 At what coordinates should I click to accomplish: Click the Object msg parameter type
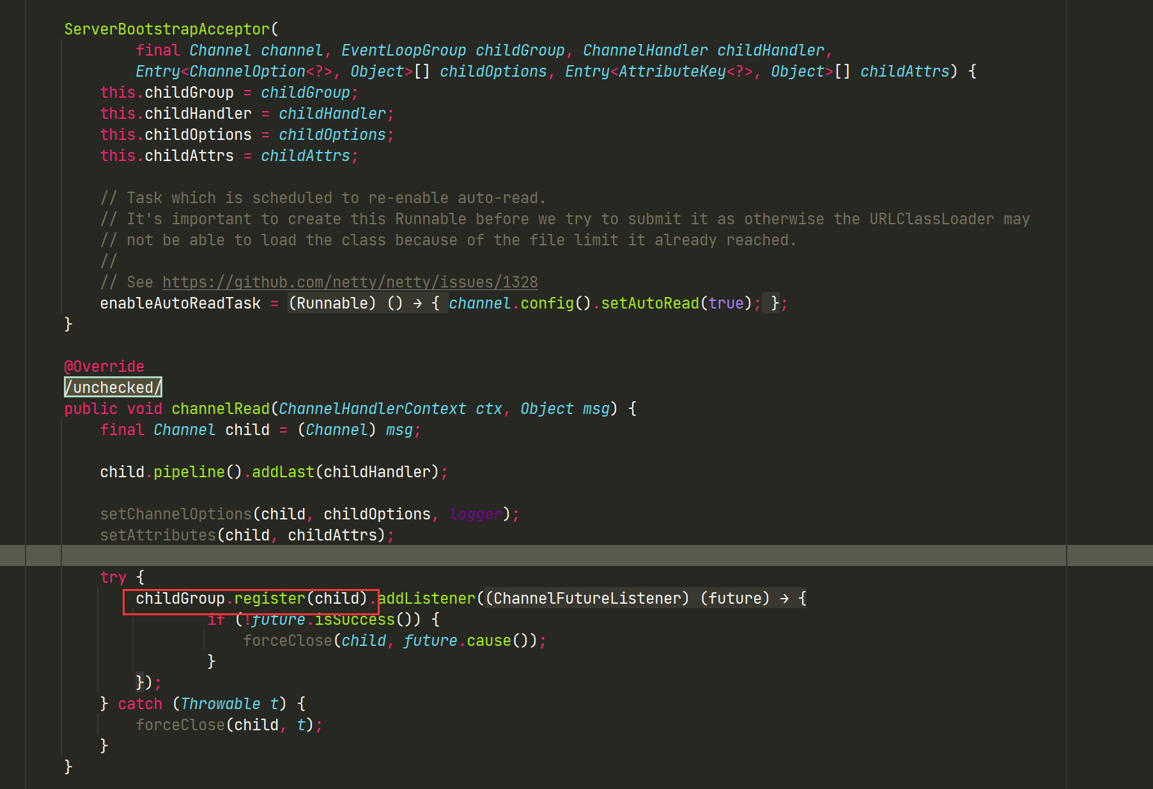547,408
